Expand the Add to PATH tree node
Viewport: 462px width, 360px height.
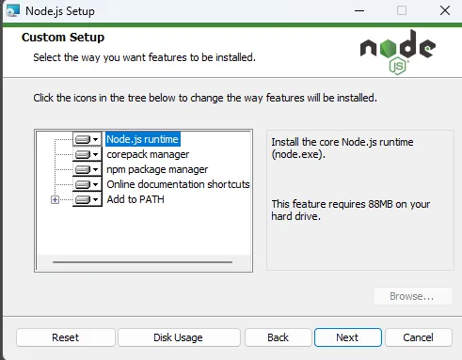click(55, 199)
